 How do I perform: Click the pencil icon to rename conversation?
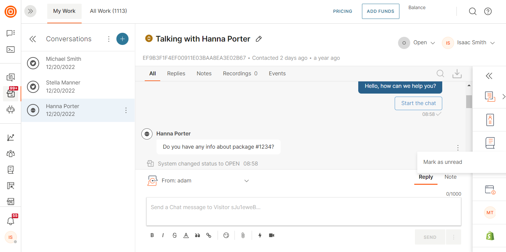[259, 39]
